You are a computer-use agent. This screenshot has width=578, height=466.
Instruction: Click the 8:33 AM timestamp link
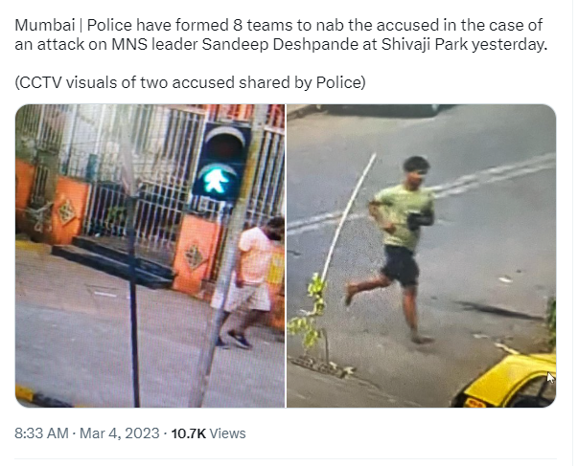(41, 433)
